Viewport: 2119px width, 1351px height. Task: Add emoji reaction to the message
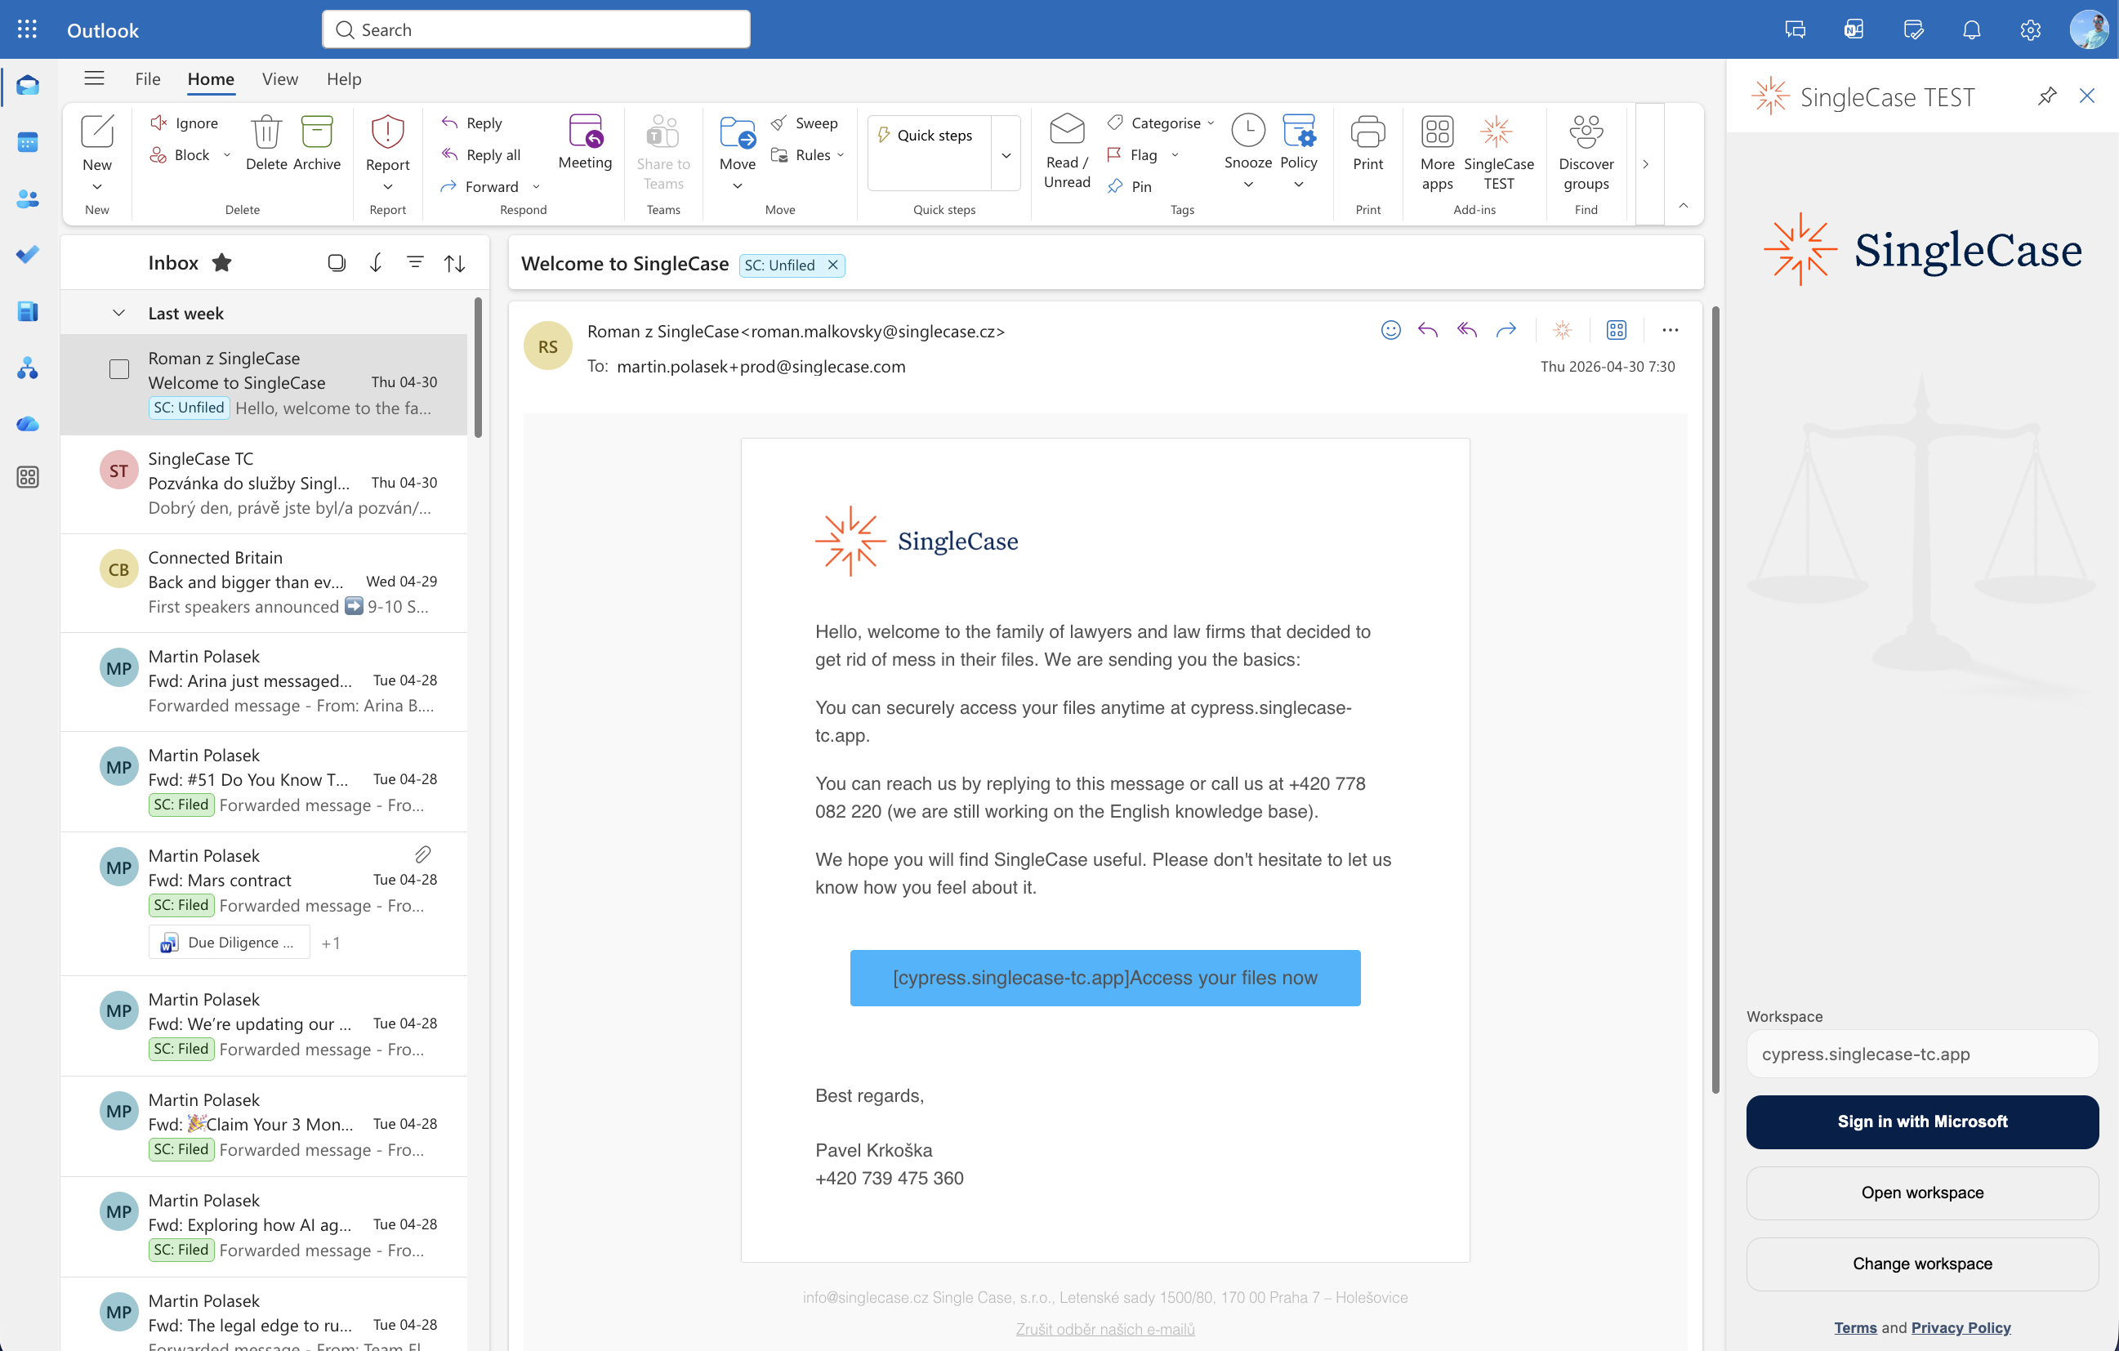1390,330
